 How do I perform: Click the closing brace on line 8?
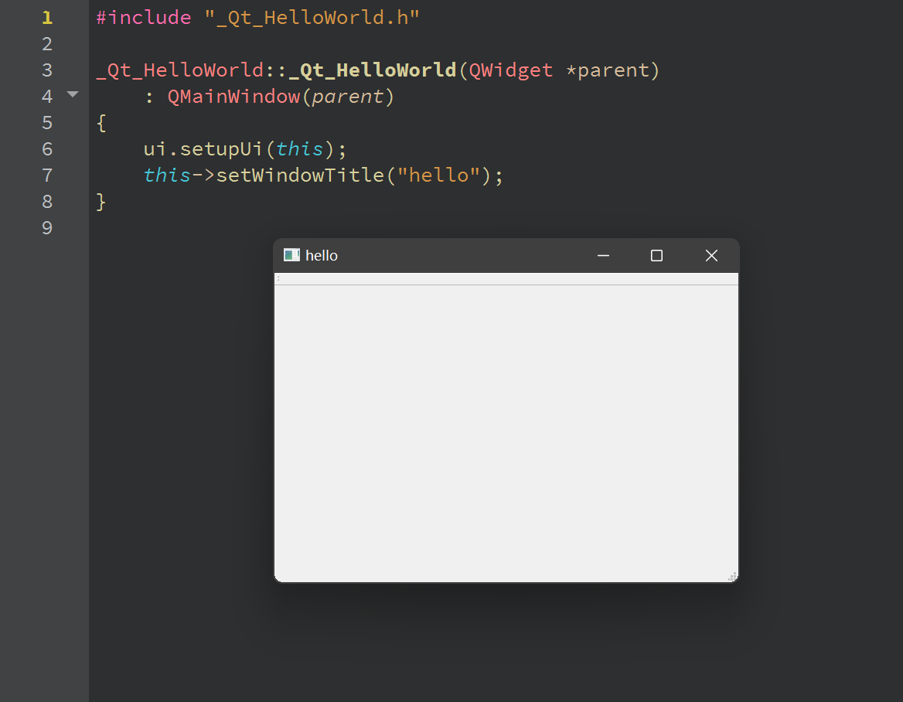click(101, 201)
